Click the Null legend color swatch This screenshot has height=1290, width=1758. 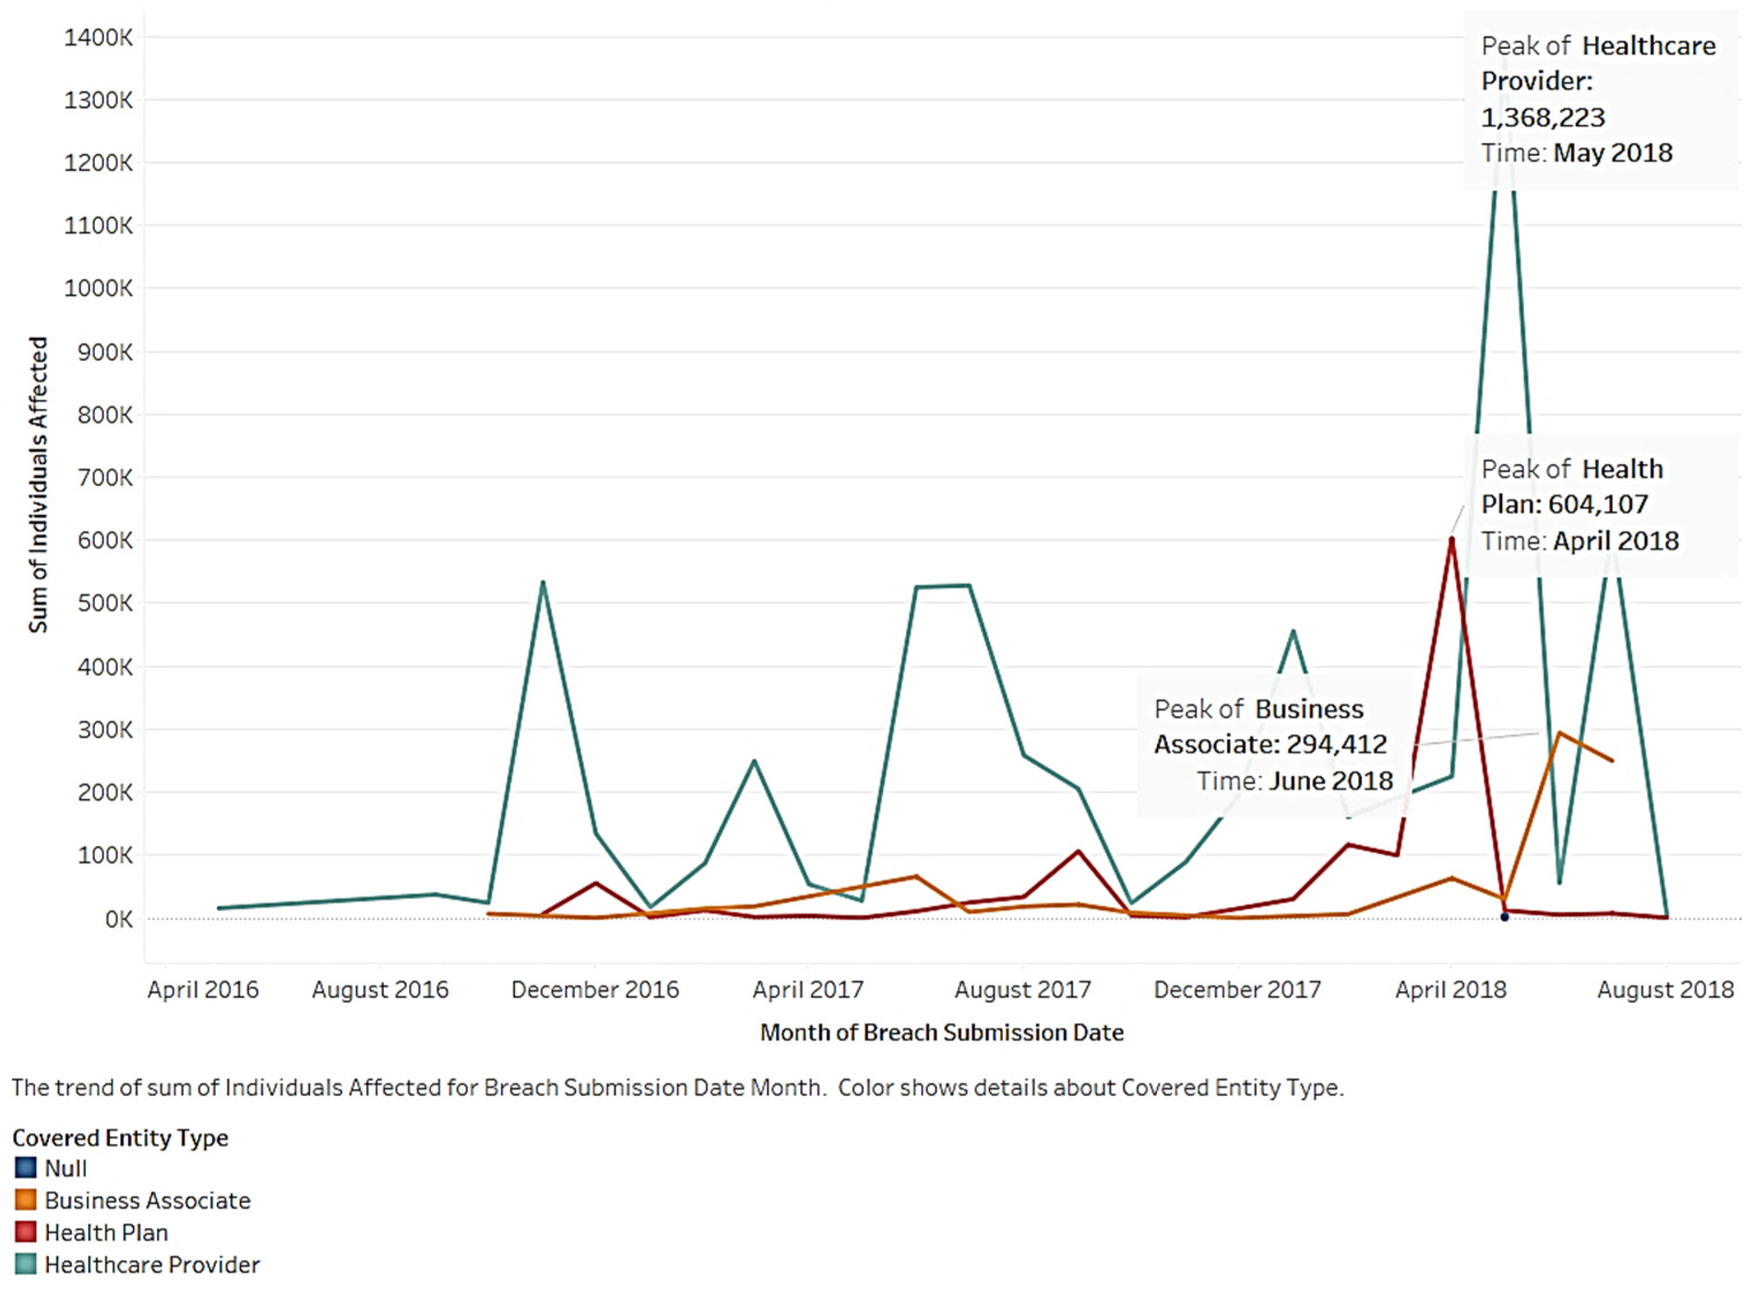[25, 1168]
